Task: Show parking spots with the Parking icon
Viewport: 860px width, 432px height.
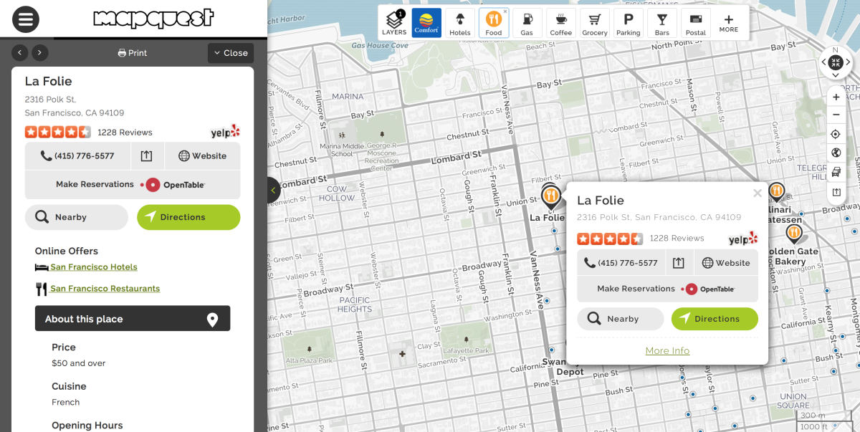Action: tap(628, 21)
